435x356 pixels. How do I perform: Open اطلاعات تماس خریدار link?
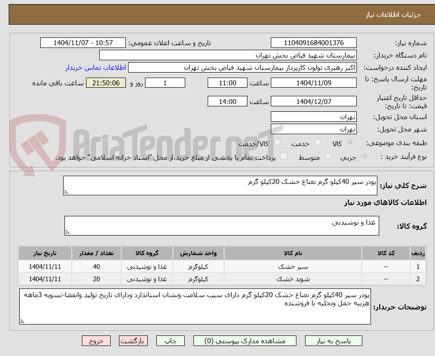pos(96,68)
